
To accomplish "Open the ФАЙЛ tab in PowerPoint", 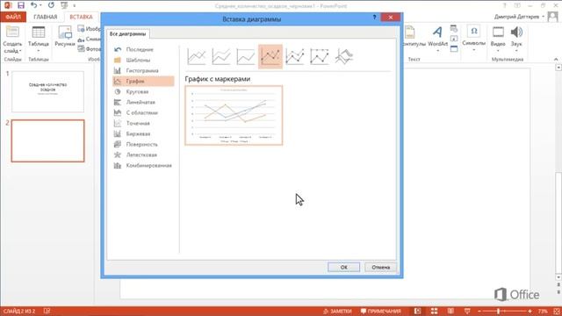I will [13, 17].
